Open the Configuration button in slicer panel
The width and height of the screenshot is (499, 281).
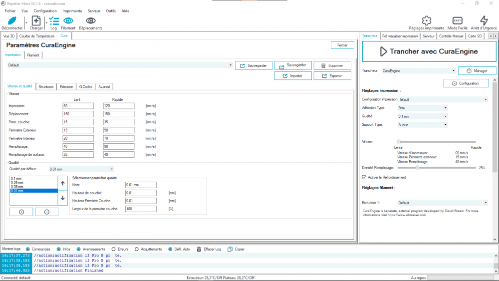coord(466,83)
